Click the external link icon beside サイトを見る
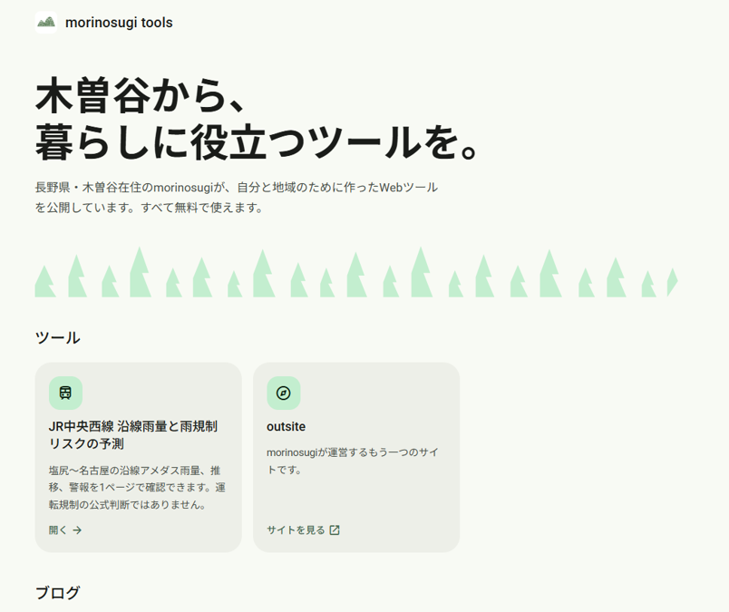This screenshot has height=612, width=729. pos(335,530)
